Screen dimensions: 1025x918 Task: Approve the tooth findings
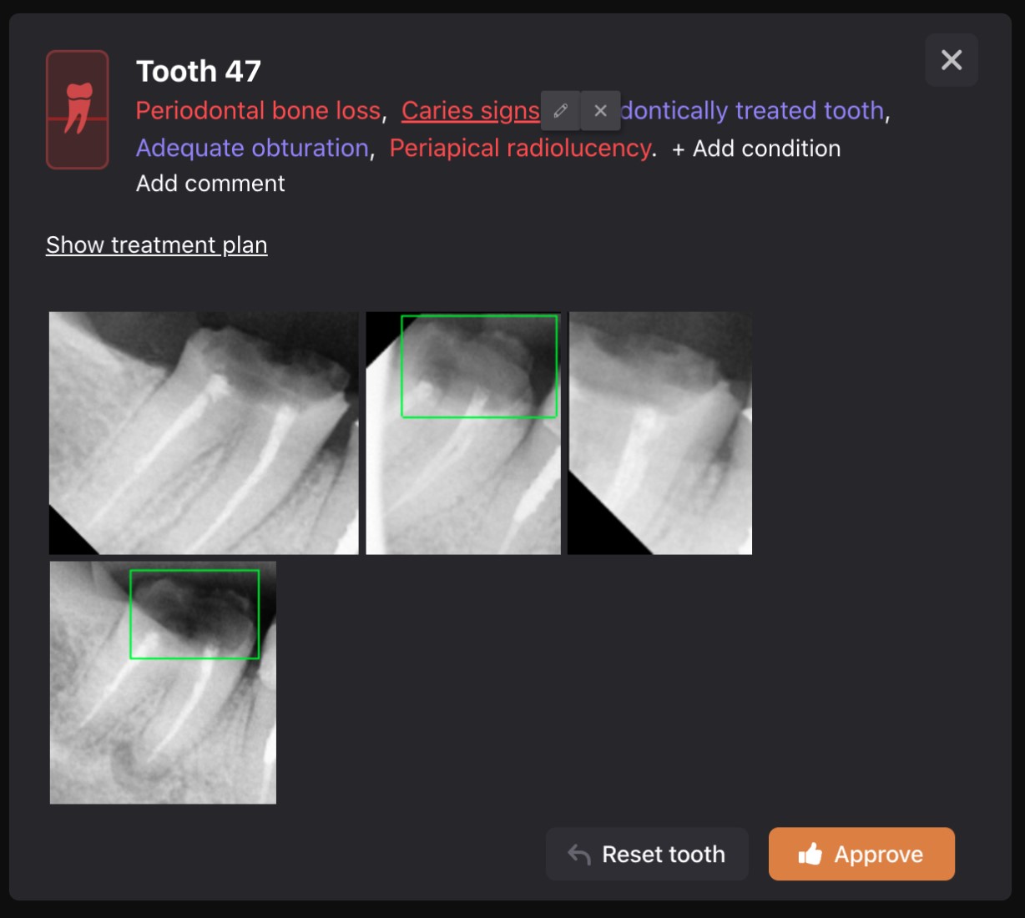click(861, 854)
